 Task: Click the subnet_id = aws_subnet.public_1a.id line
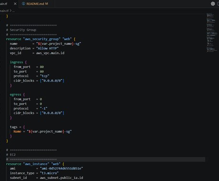click(46, 178)
